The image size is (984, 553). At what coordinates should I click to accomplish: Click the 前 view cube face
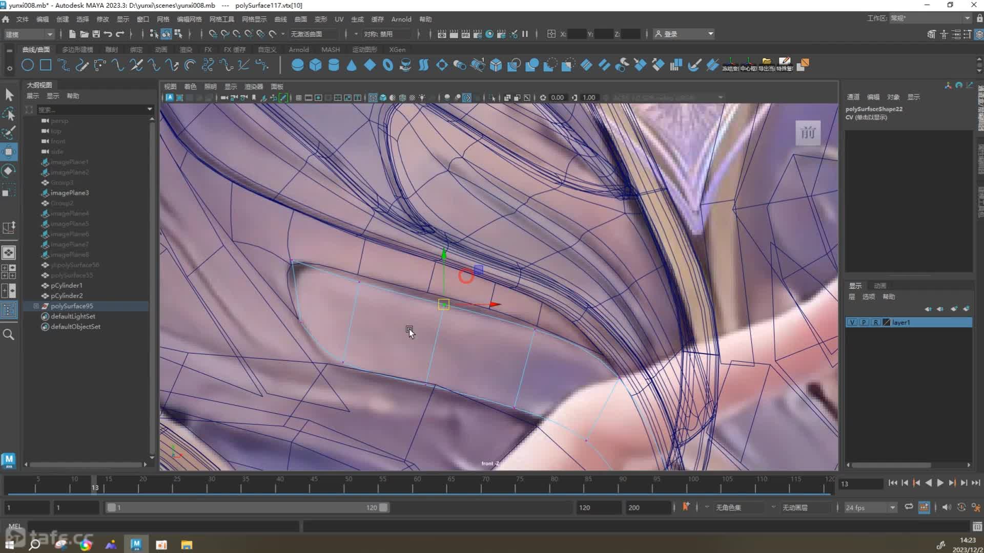808,133
